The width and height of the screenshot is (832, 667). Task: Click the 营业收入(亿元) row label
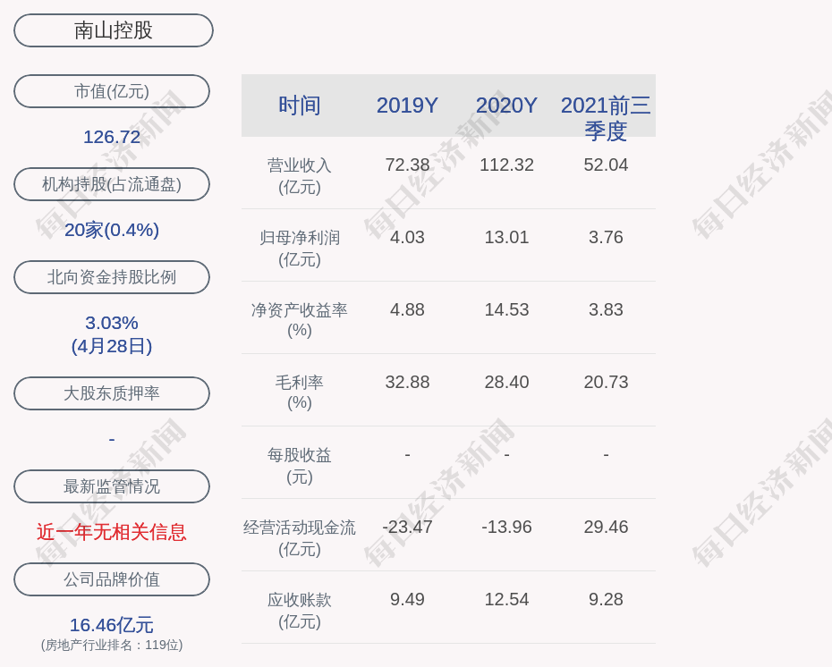point(300,176)
